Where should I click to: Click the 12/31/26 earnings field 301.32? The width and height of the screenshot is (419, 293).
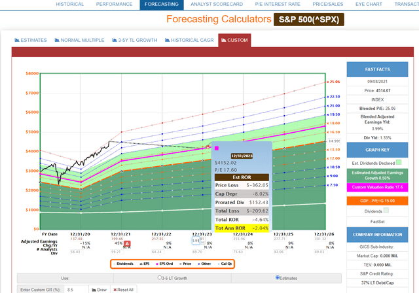click(320, 239)
